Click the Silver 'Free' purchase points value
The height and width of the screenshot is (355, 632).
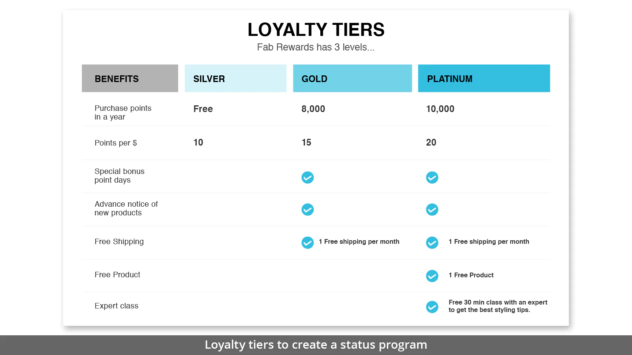click(x=203, y=109)
